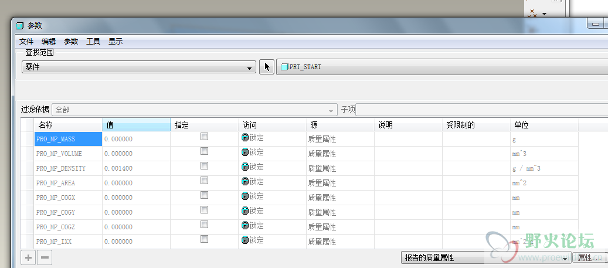608x268 pixels.
Task: Click row selector for PRO_MP_MASS
Action: click(27, 139)
